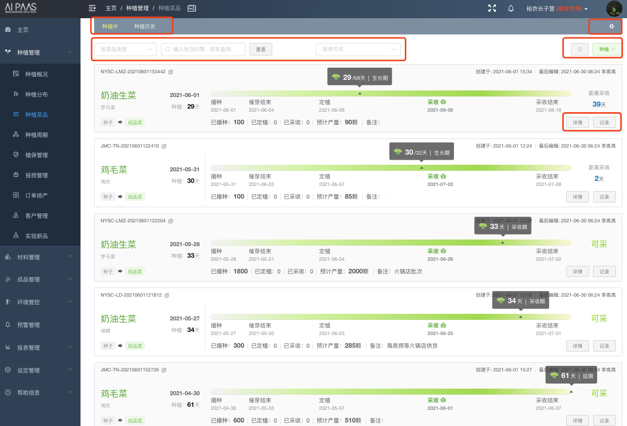Open the 裕农长子营 account dropdown
This screenshot has height=426, width=627.
[x=557, y=9]
